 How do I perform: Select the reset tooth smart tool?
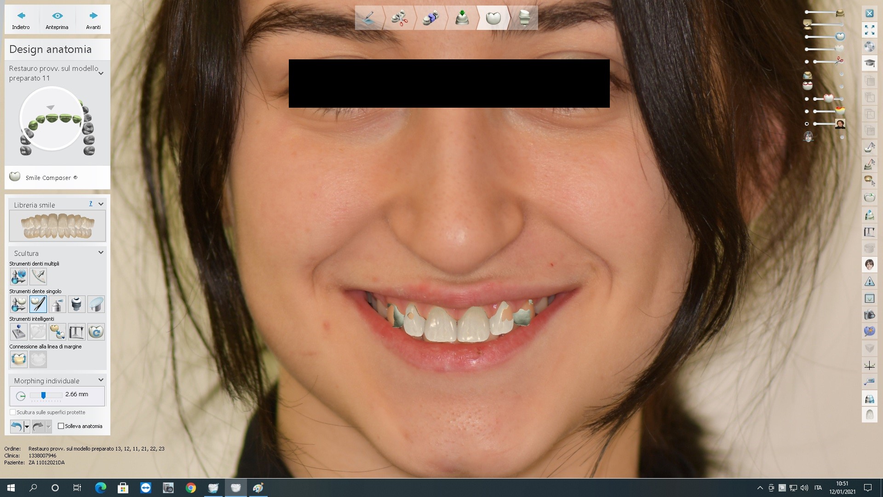point(96,332)
